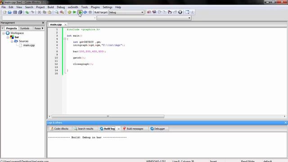Click the Abort build icon
288x162 pixels.
(x=90, y=12)
